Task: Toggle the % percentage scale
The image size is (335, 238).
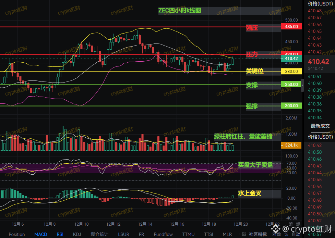Action: click(286, 234)
